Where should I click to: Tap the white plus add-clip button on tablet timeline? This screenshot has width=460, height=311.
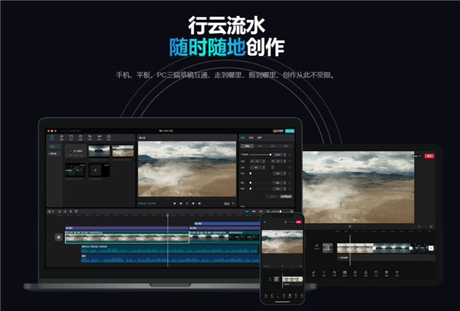click(x=431, y=247)
